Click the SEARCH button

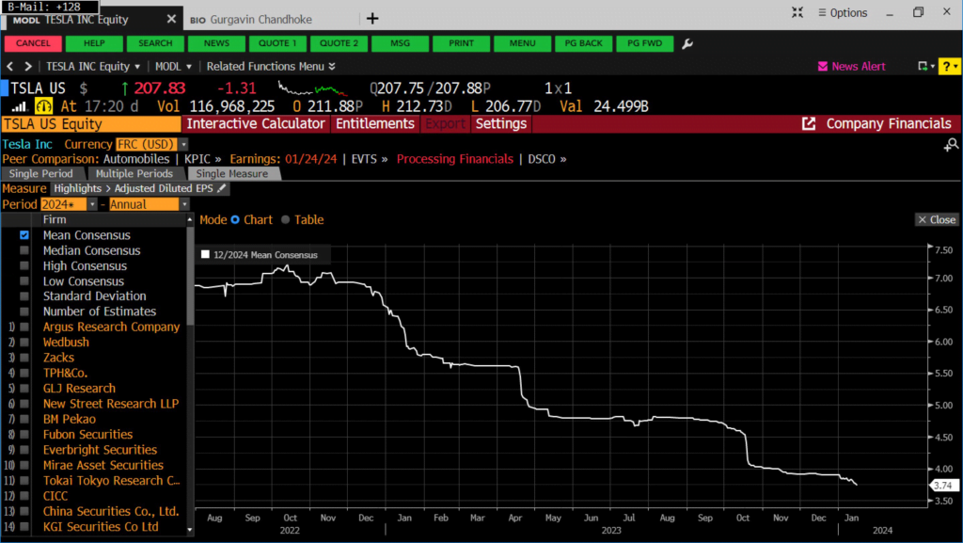155,43
